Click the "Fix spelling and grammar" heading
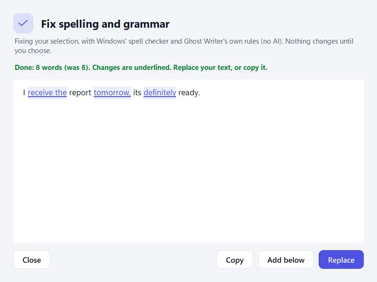 click(105, 24)
